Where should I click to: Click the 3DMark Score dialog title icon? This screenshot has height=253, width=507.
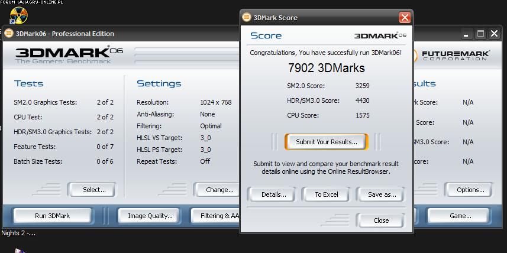246,17
